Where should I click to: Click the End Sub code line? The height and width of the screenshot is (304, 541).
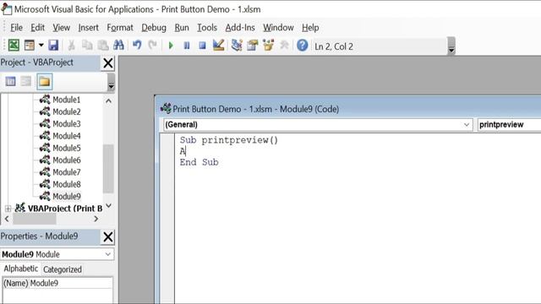click(x=199, y=162)
